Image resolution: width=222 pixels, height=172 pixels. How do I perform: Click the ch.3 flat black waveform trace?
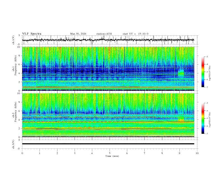point(108,144)
